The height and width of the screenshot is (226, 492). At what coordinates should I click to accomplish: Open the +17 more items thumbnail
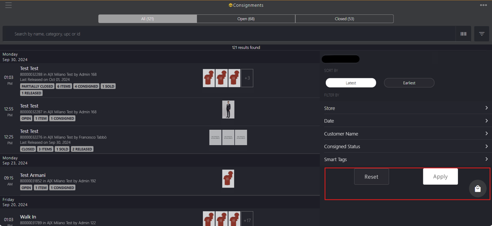[x=247, y=219]
